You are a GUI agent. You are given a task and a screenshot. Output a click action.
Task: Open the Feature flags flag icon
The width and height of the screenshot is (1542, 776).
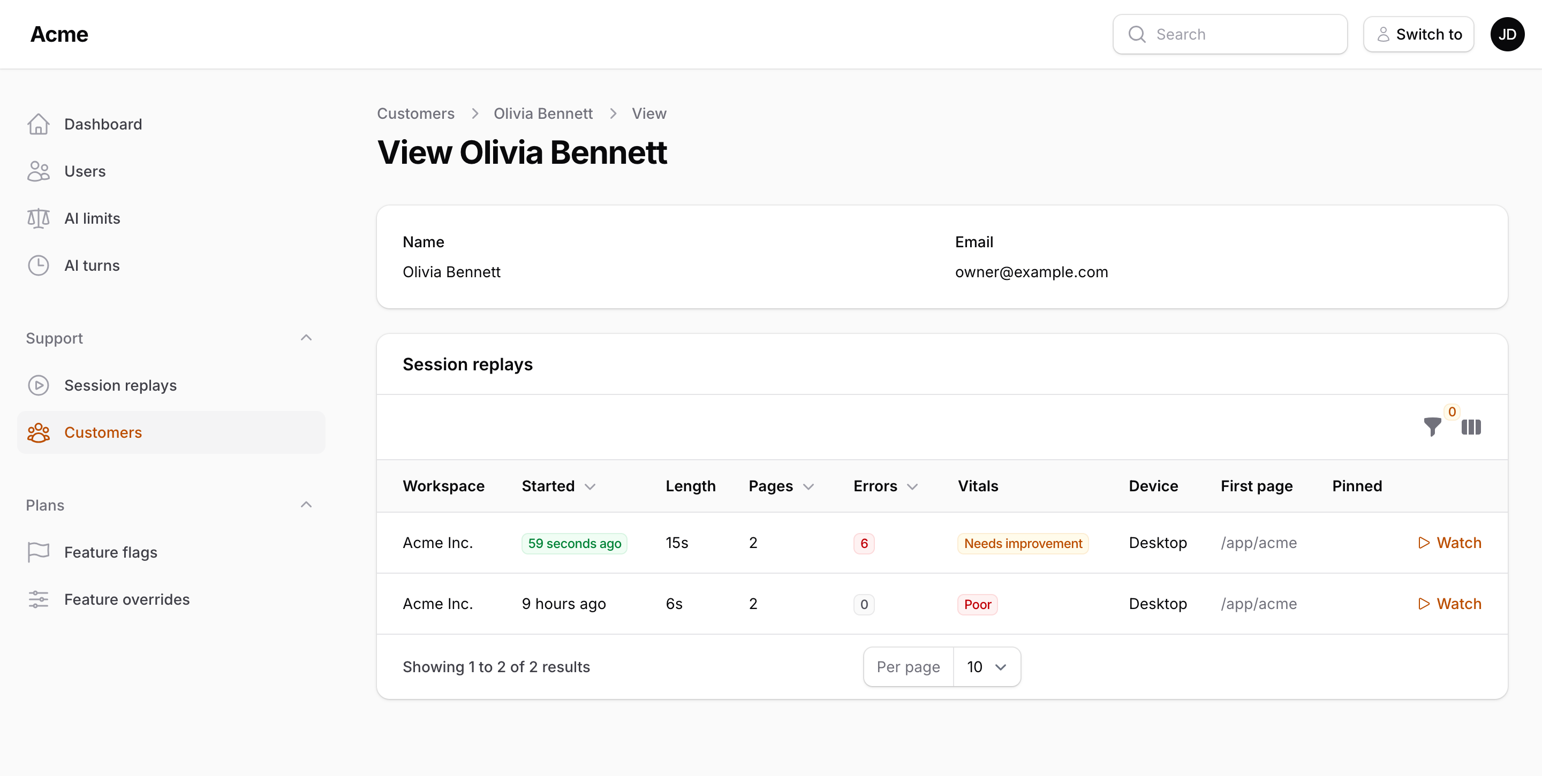click(39, 552)
